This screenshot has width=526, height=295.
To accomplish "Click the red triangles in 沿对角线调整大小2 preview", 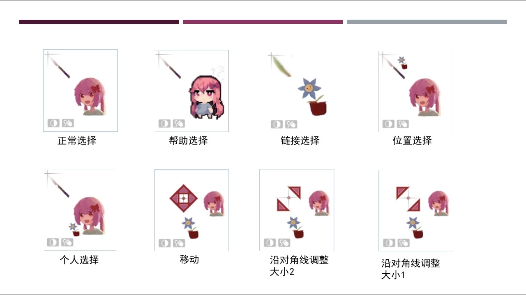I will click(289, 198).
